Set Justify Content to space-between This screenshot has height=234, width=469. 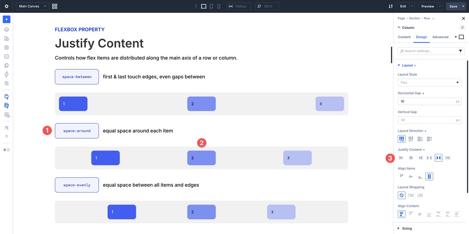(429, 158)
